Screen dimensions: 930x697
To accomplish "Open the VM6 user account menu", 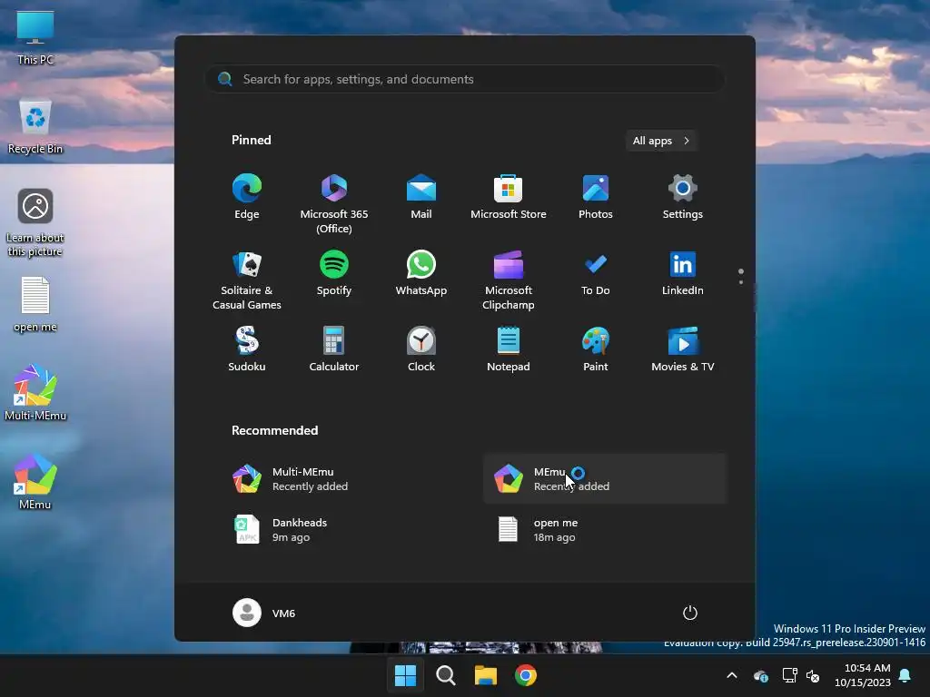I will tap(264, 613).
